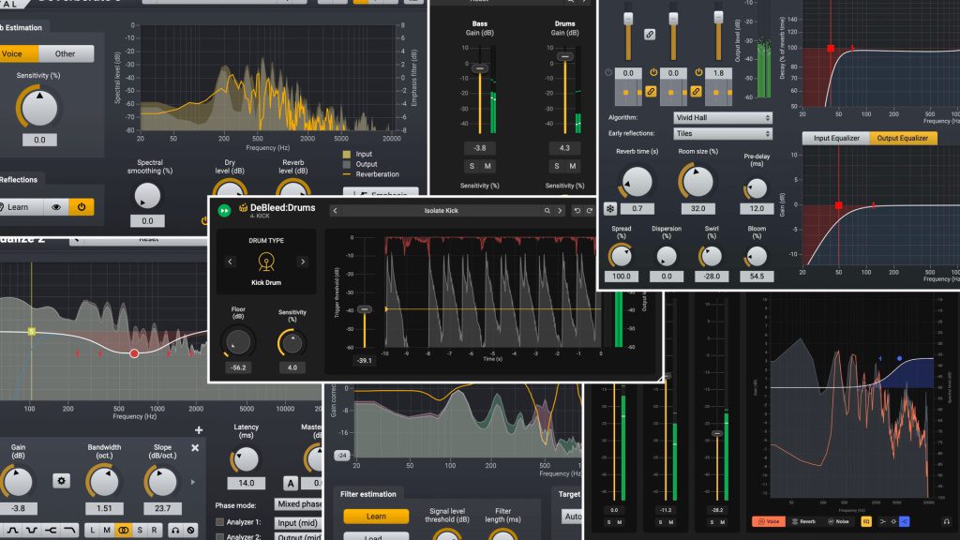
Task: Click the gear icon beside Gain knob
Action: pos(62,481)
